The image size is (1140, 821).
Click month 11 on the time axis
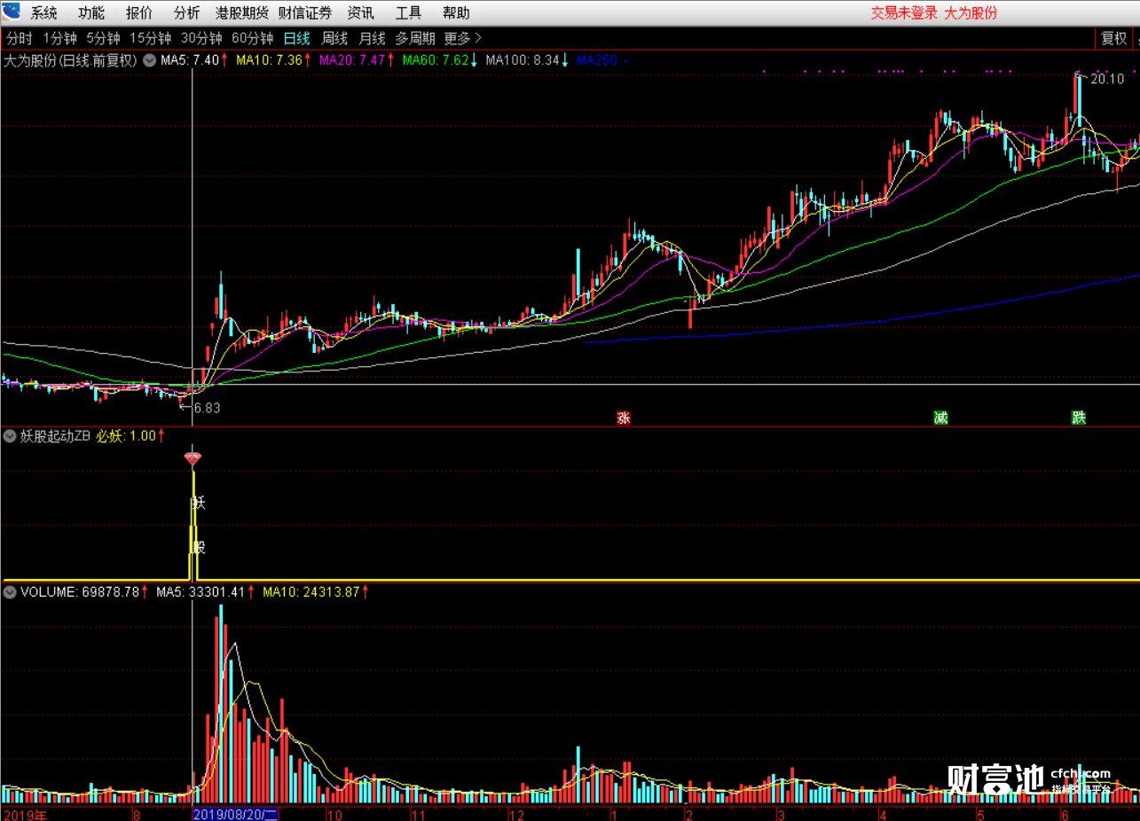pos(420,814)
